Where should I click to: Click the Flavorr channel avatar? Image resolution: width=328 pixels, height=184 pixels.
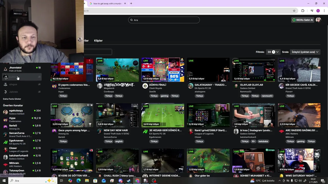tap(281, 86)
